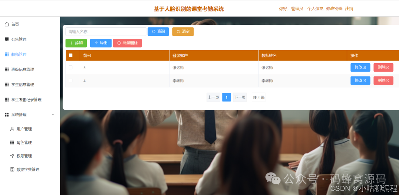Collapse the 系统管理 submenu chevron

pyautogui.click(x=53, y=114)
